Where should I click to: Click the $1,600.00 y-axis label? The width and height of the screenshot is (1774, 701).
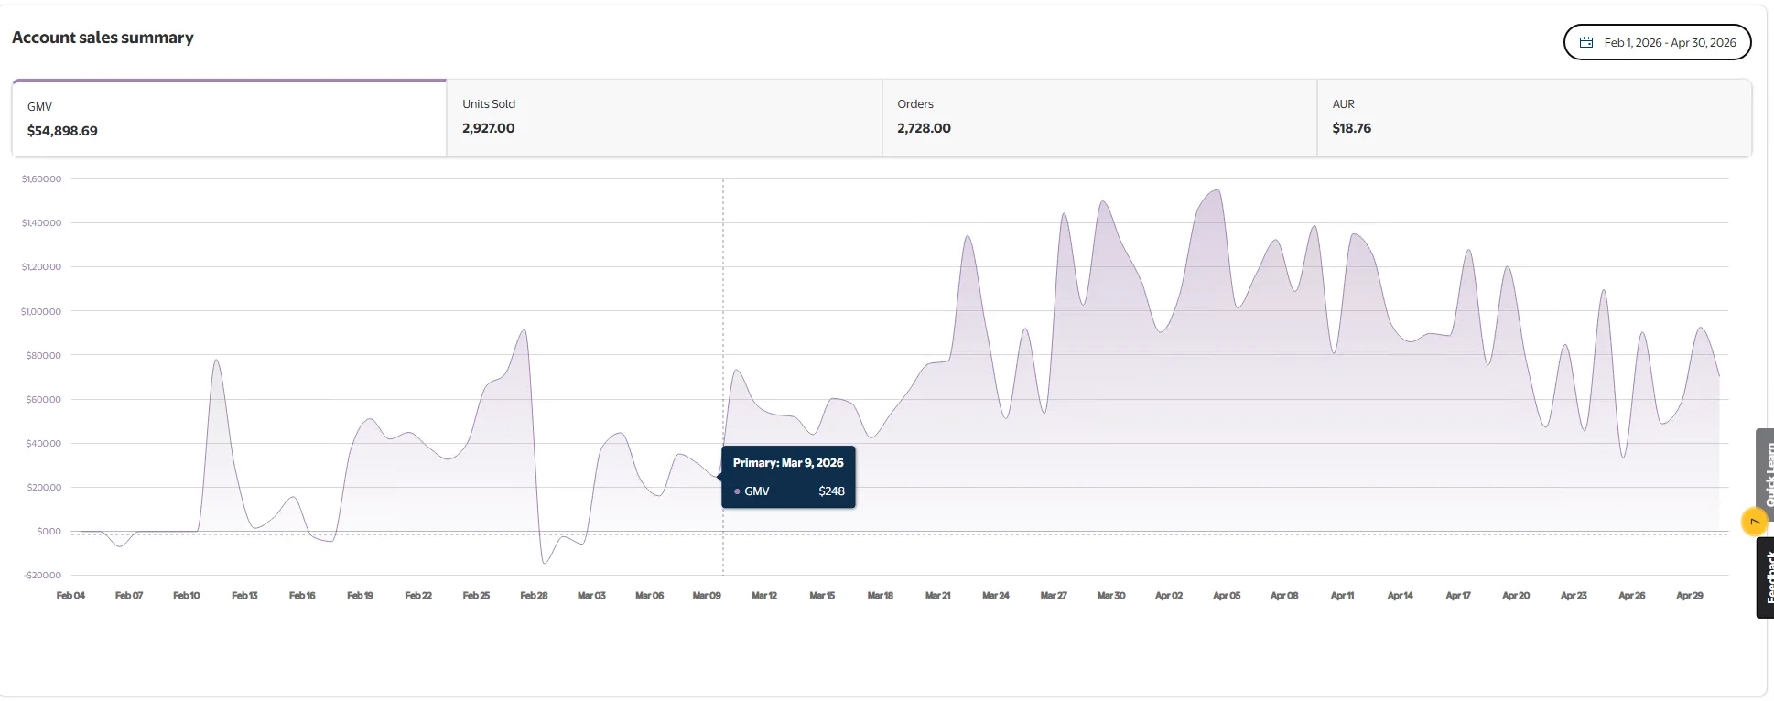tap(41, 179)
